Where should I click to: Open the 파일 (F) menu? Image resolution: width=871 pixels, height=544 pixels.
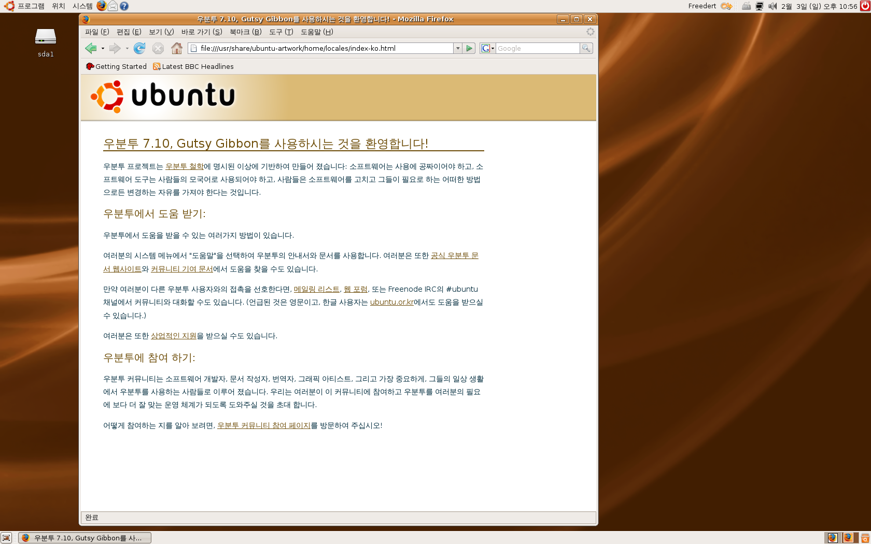click(x=97, y=32)
